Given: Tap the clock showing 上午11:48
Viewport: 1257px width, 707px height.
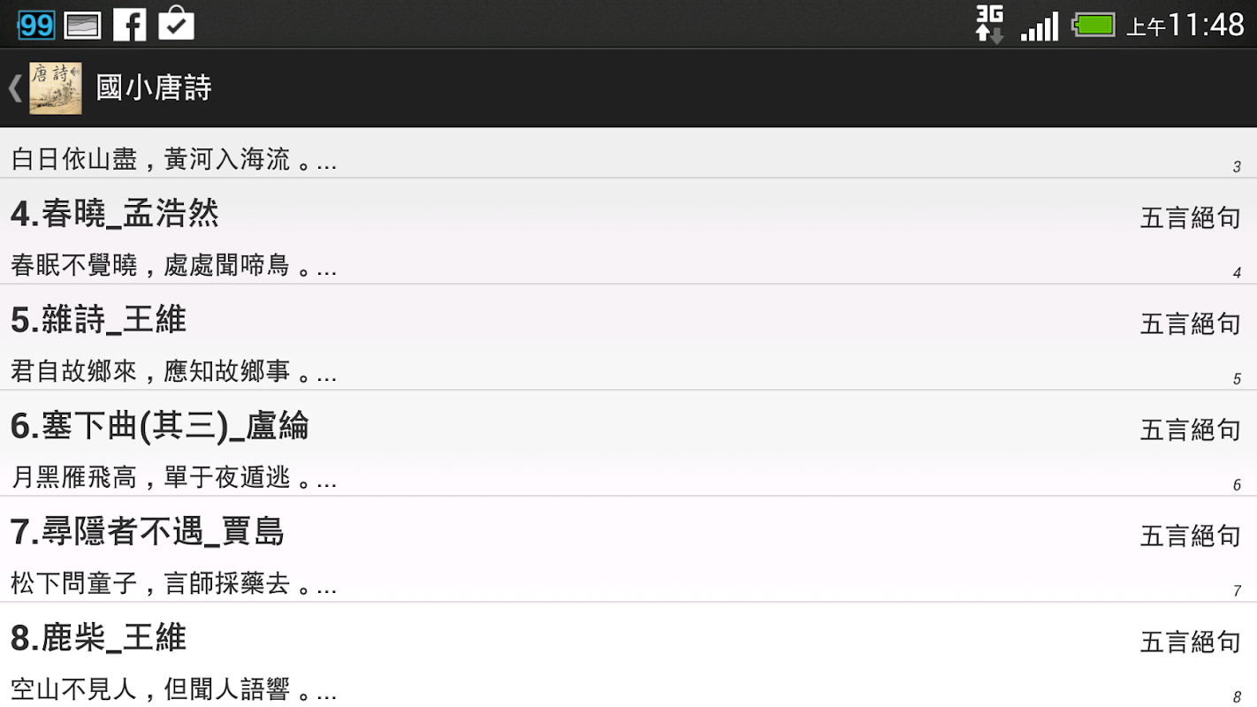Looking at the screenshot, I should click(1185, 25).
